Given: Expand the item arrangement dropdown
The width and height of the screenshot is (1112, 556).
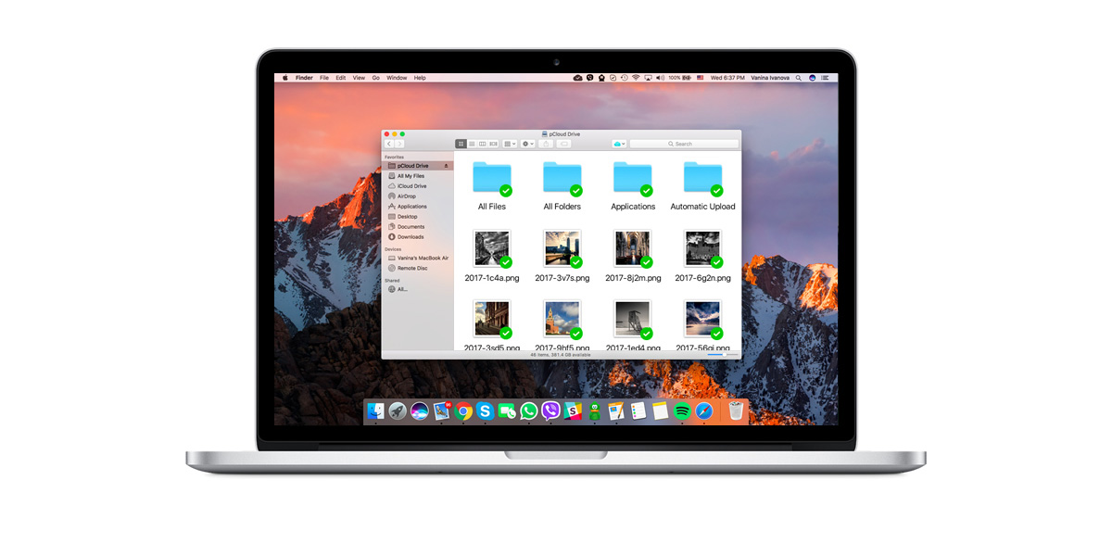Looking at the screenshot, I should [x=510, y=144].
